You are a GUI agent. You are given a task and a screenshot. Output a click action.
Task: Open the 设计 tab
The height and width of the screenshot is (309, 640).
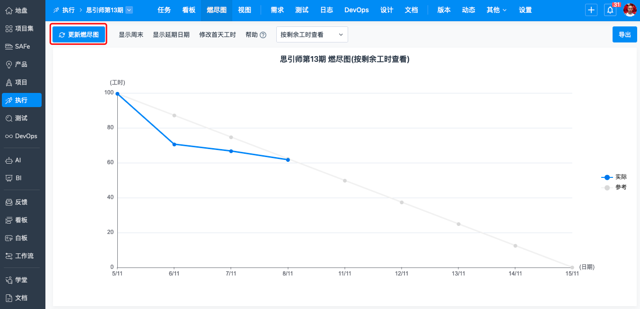(387, 10)
